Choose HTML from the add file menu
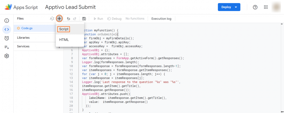 64,40
